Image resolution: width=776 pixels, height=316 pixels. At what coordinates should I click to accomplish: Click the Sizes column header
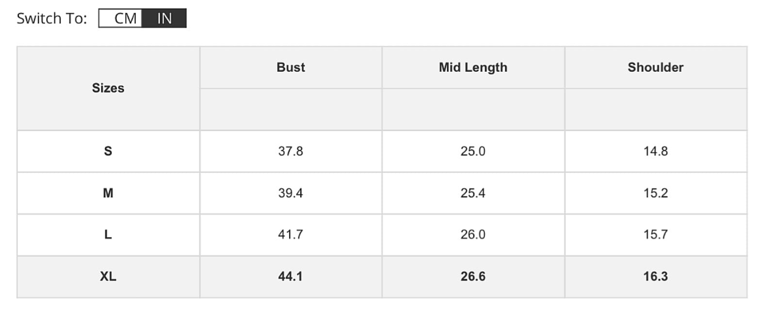pos(108,88)
